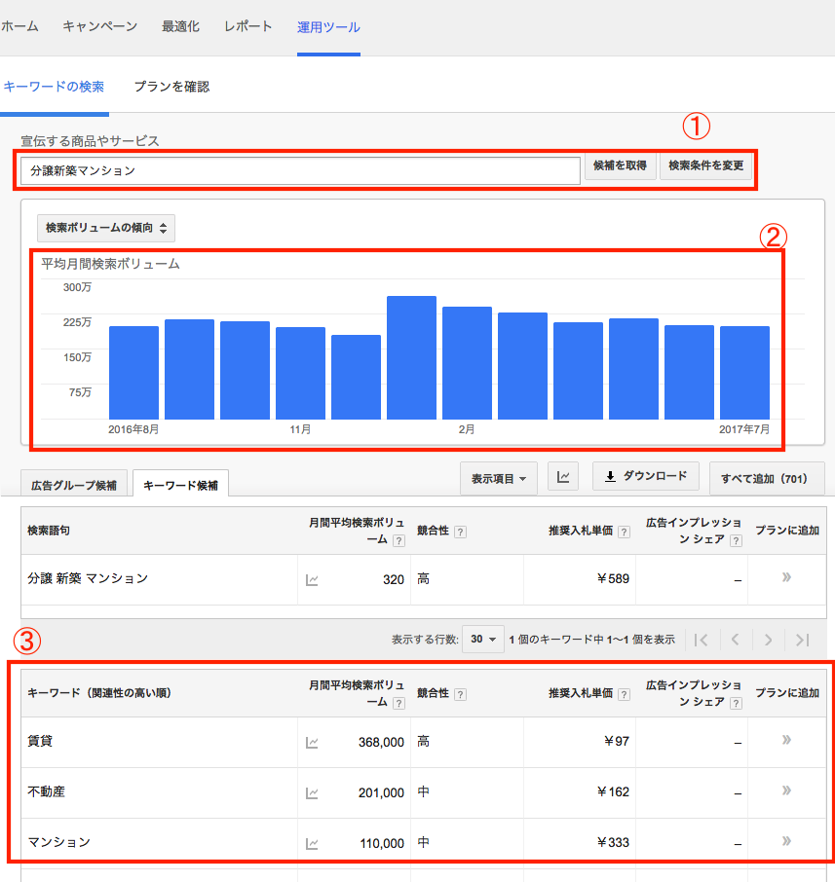
Task: Click the 2016年8月 bar in the chart
Action: [133, 373]
